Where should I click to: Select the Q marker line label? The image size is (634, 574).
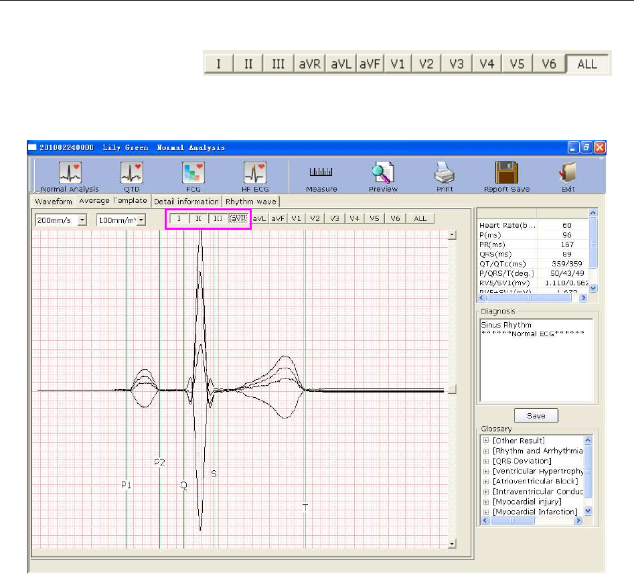coord(183,485)
